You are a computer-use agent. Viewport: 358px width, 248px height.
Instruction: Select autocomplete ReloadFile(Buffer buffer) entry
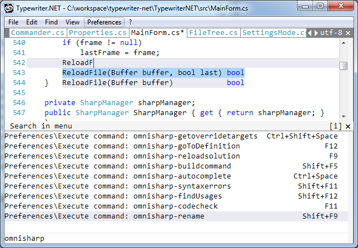point(153,83)
